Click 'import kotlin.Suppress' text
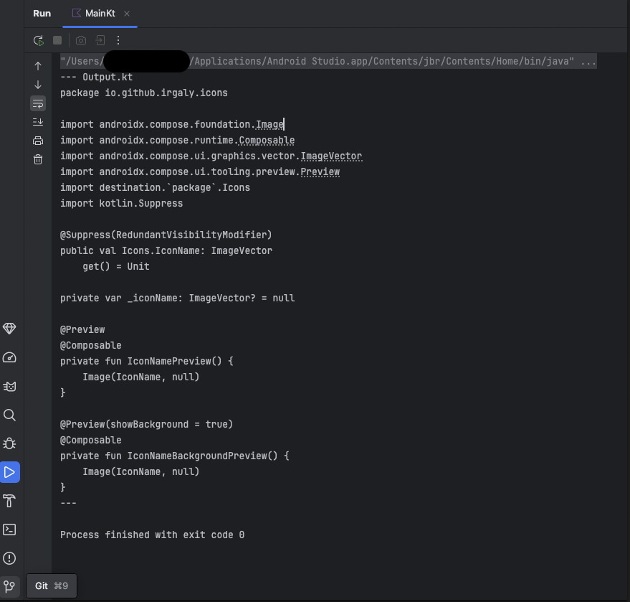The image size is (630, 602). click(x=121, y=204)
